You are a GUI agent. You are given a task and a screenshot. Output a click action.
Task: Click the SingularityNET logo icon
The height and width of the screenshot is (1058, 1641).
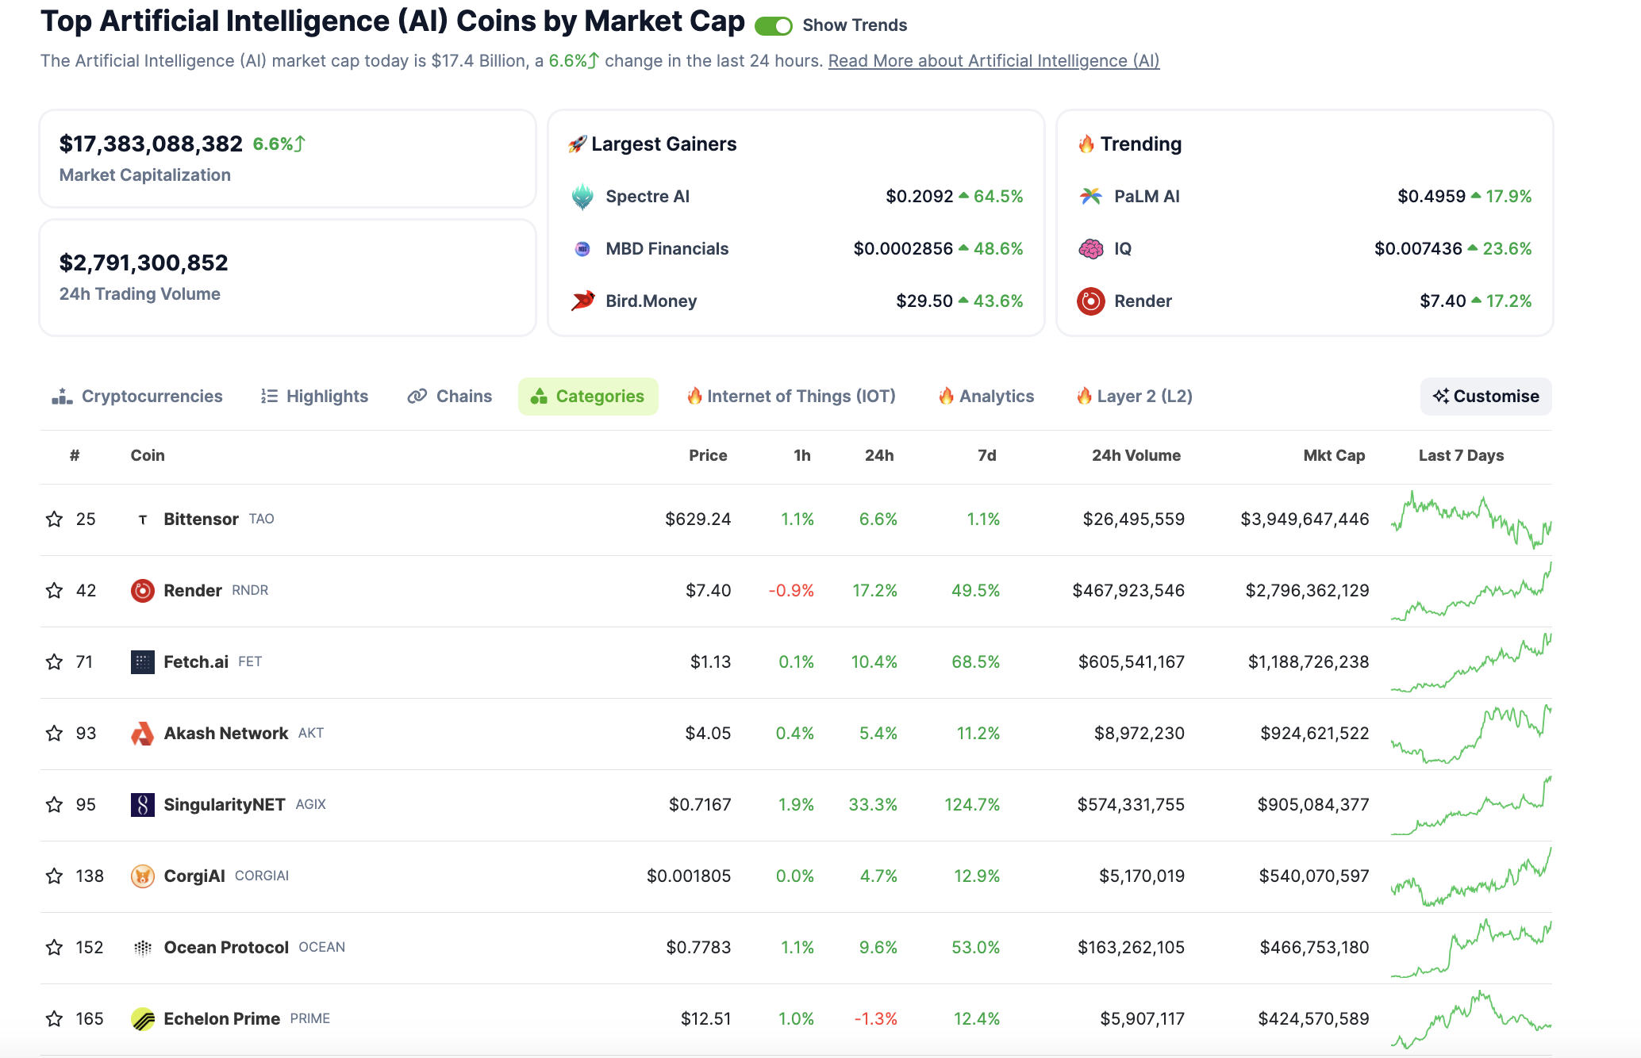(142, 805)
